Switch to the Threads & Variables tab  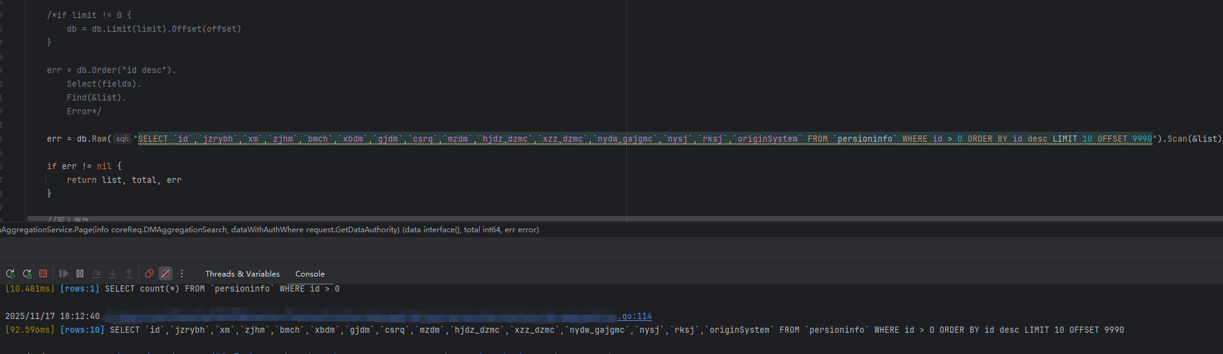242,273
